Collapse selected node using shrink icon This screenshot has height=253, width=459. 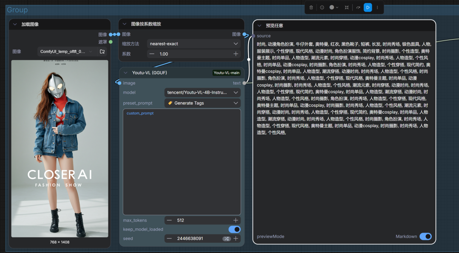[x=347, y=8]
